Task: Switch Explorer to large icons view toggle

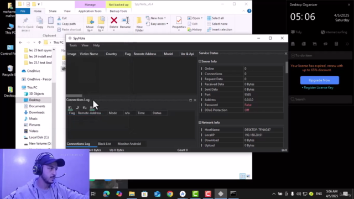Action: [248, 176]
